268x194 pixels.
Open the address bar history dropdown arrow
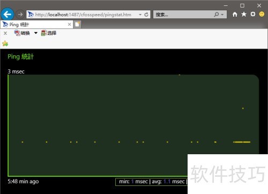click(140, 15)
